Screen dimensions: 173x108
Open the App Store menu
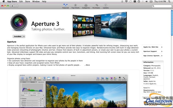(x=12, y=1)
